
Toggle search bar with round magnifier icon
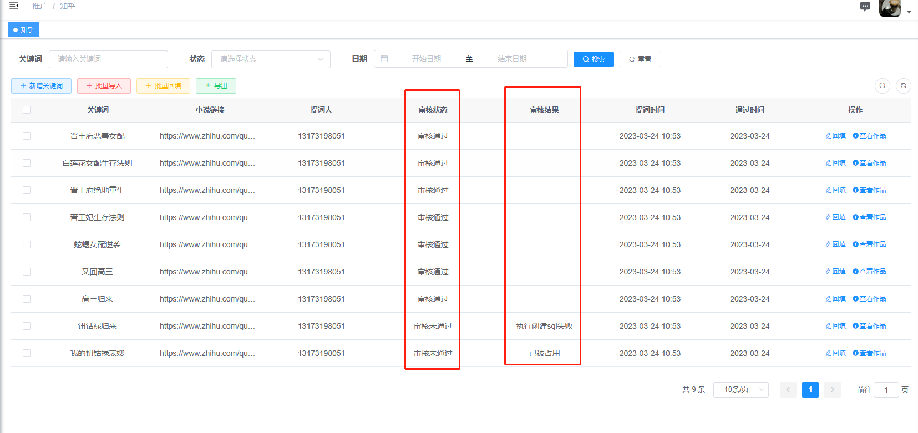[x=883, y=86]
